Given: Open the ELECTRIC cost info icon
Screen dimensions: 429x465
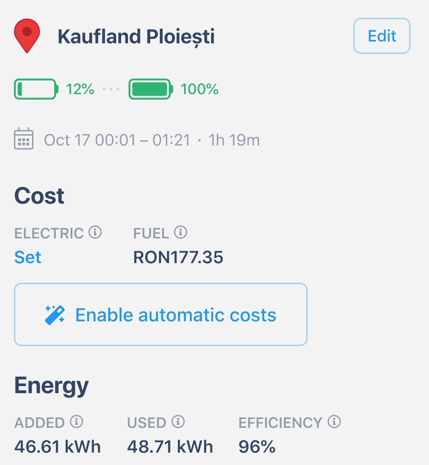Looking at the screenshot, I should [x=95, y=232].
